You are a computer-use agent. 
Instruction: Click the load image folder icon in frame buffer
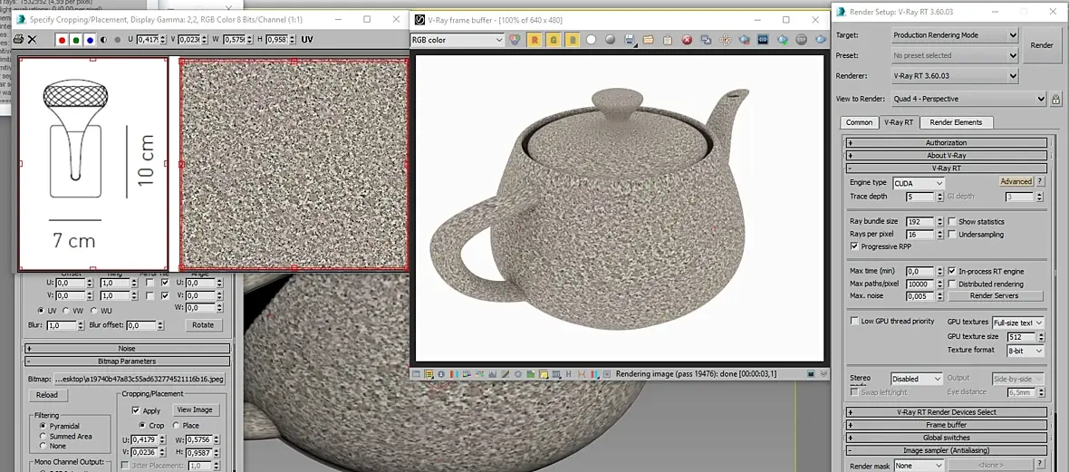coord(649,40)
